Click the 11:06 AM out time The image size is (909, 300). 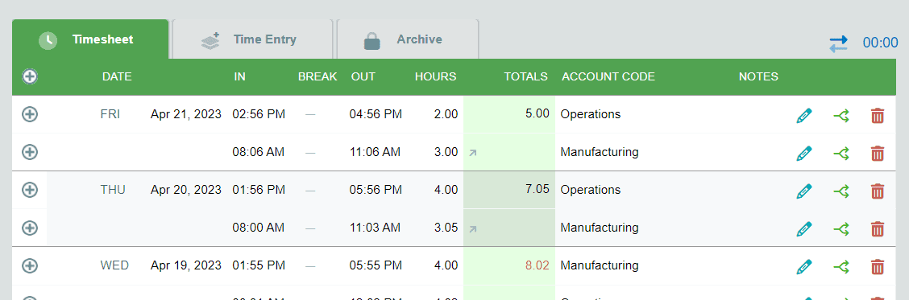[x=375, y=152]
